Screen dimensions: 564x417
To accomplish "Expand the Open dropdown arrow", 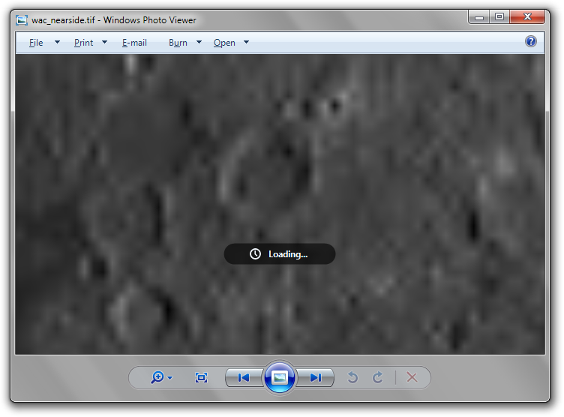I will click(247, 42).
